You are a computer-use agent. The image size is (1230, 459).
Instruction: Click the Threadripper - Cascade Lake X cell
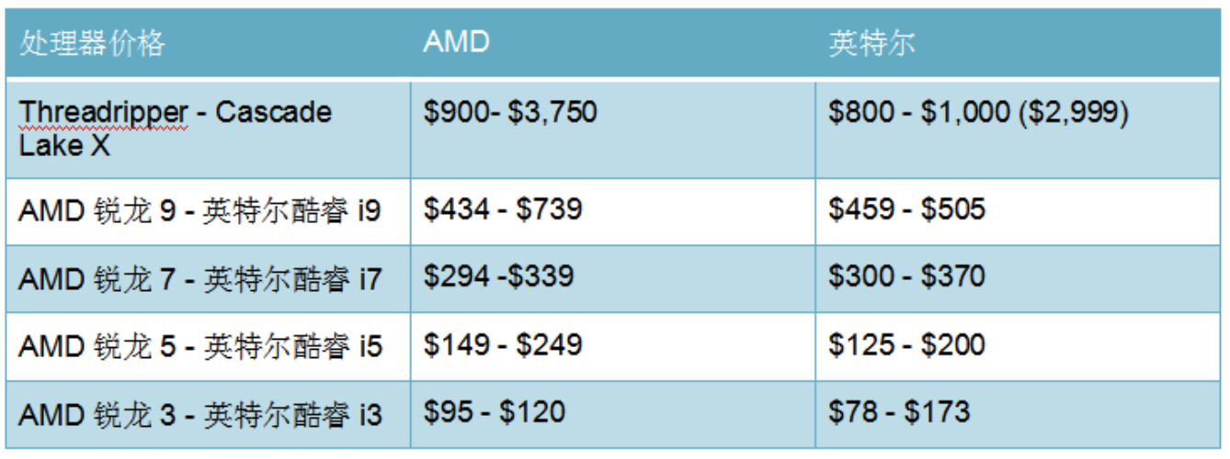point(208,129)
